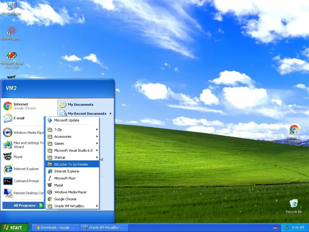The width and height of the screenshot is (309, 232).
Task: Select BitLocker To Go Reader entry
Action: point(72,164)
